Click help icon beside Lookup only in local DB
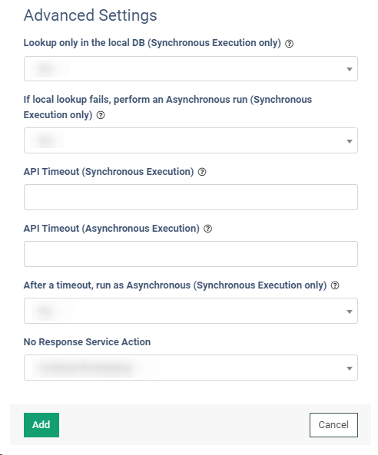Viewport: 378px width, 455px height. [x=289, y=44]
